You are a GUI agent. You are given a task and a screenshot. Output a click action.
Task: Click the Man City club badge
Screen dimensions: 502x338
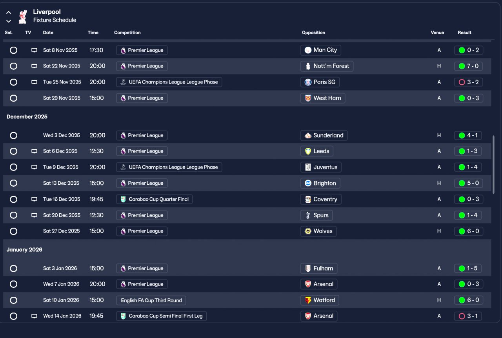(x=308, y=50)
